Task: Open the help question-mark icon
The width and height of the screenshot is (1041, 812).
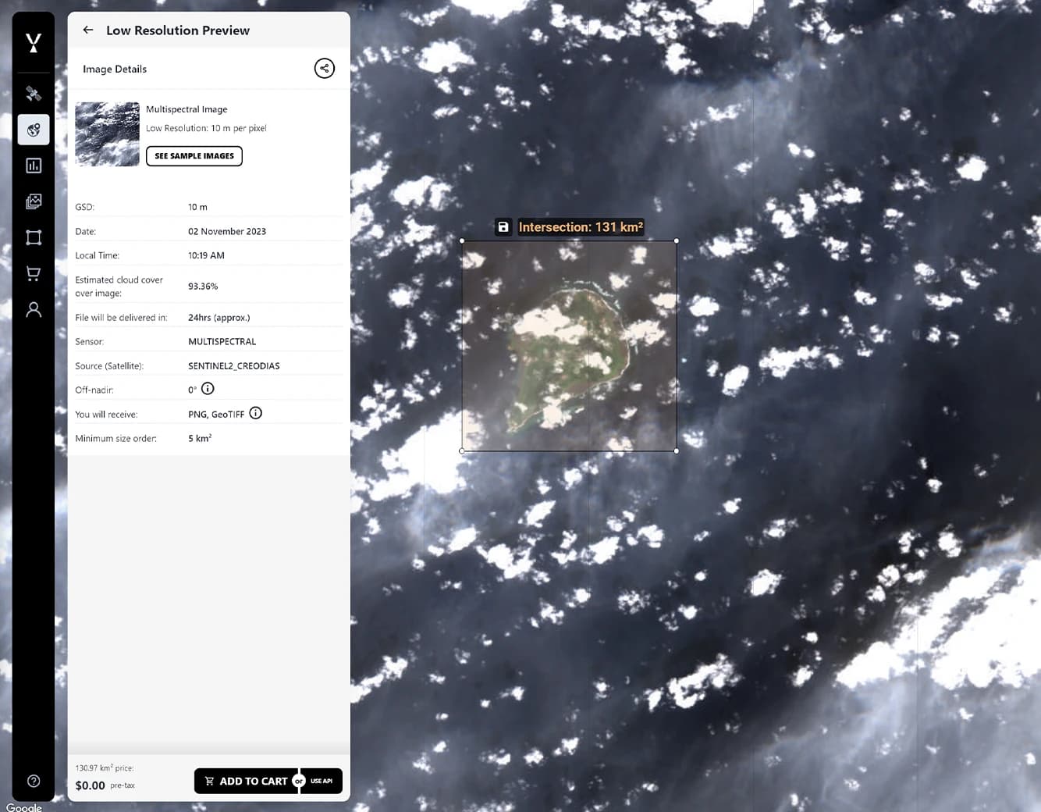Action: (33, 781)
